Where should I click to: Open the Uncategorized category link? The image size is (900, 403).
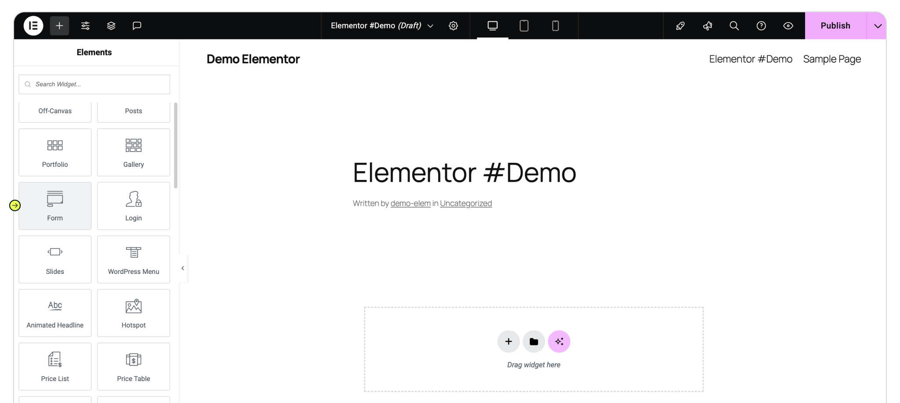coord(466,203)
